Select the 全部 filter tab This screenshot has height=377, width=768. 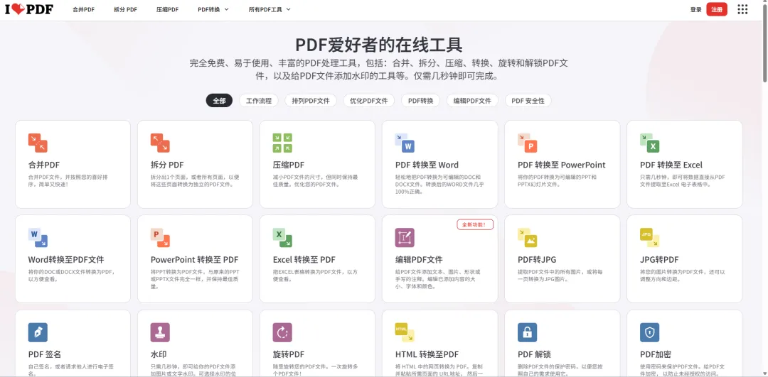(219, 101)
